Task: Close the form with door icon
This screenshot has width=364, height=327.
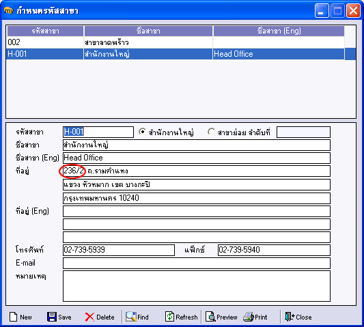Action: 298,317
